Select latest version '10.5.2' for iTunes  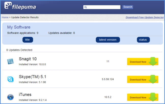[x=108, y=97]
